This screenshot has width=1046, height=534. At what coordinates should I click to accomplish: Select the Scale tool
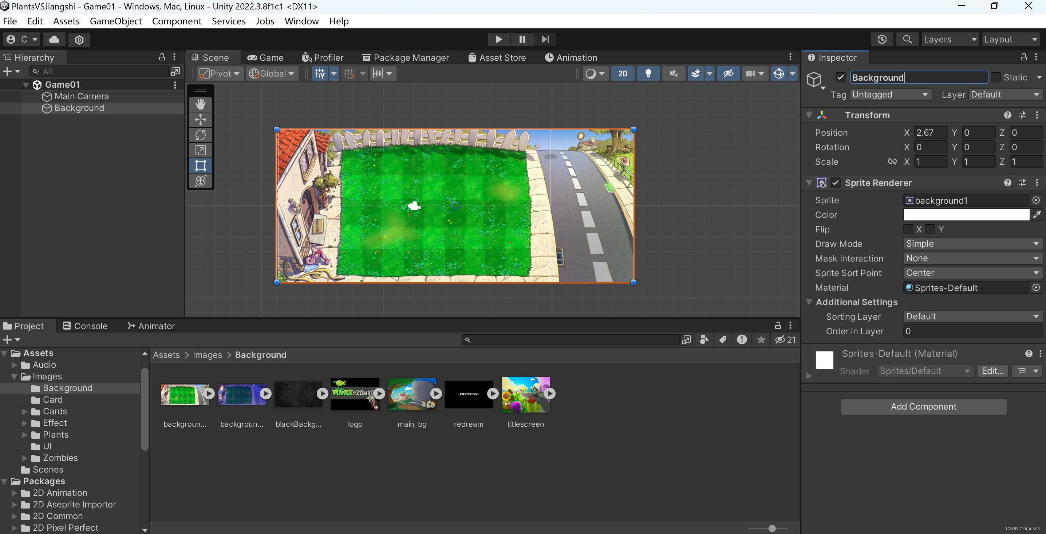201,150
